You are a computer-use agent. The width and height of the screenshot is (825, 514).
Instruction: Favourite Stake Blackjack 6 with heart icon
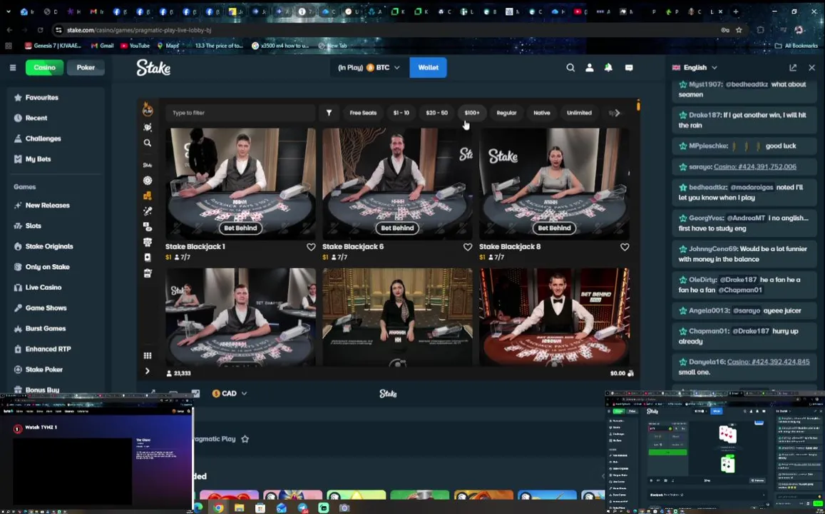point(468,247)
